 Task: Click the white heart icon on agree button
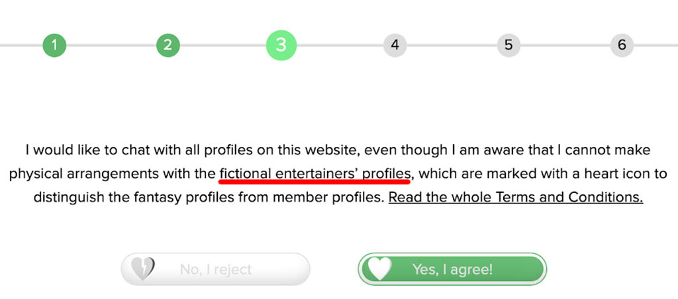click(377, 269)
